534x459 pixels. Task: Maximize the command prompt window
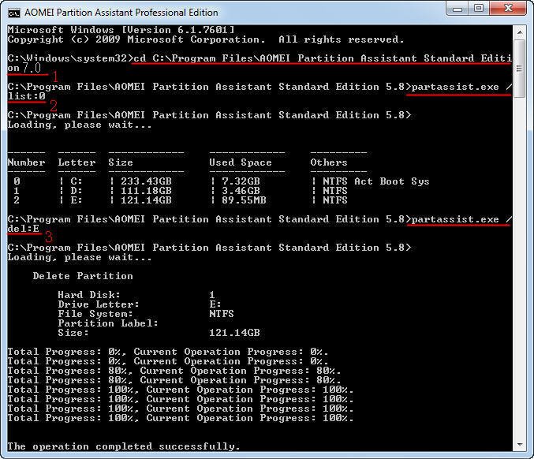coord(479,9)
